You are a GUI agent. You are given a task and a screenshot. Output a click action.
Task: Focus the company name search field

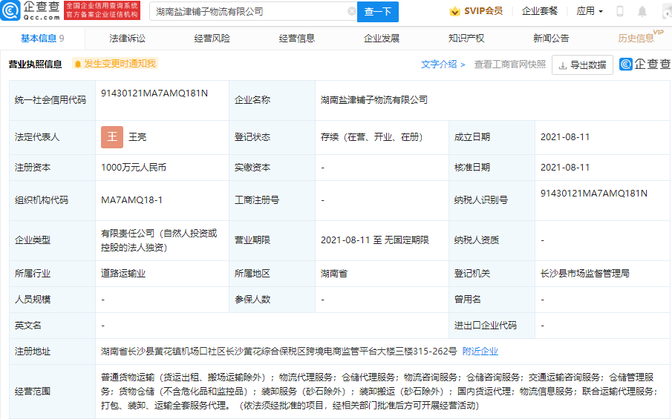[x=247, y=12]
